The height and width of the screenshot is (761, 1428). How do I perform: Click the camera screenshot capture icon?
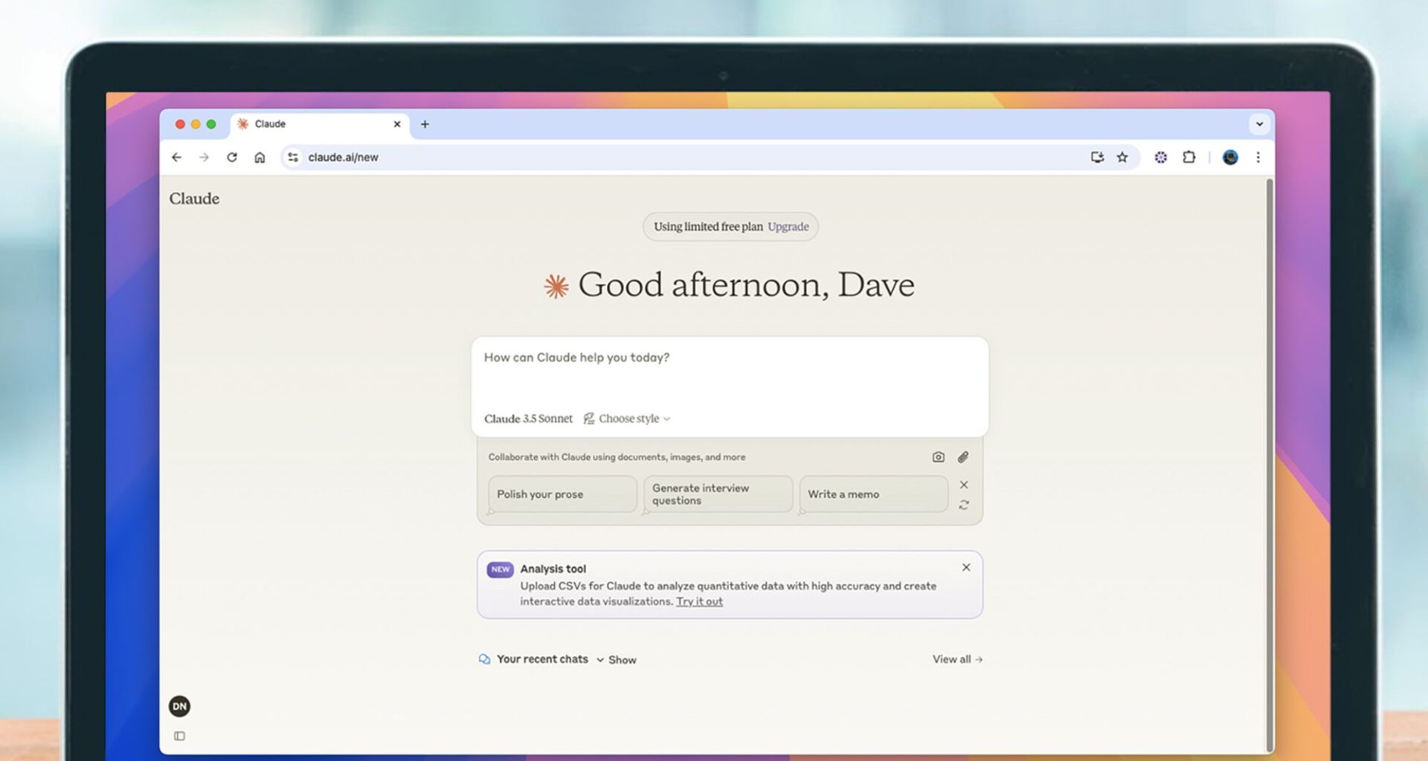click(938, 457)
